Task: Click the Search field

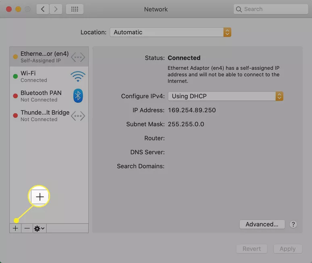Action: tap(270, 9)
